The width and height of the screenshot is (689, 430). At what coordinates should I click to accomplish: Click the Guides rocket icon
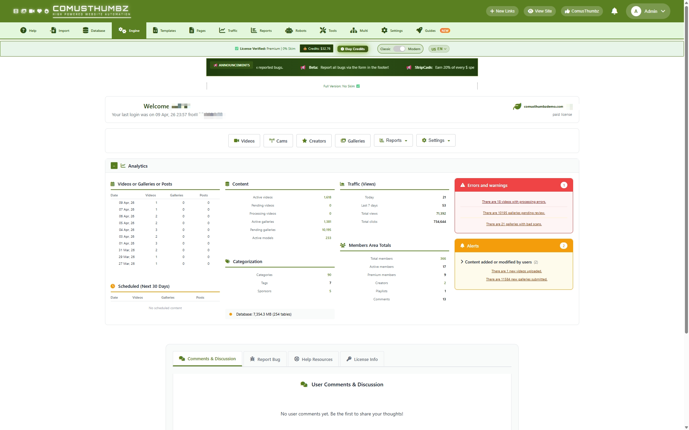(x=419, y=30)
